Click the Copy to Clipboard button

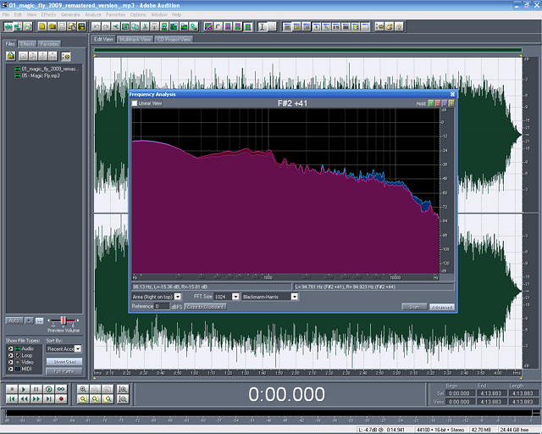pyautogui.click(x=206, y=307)
